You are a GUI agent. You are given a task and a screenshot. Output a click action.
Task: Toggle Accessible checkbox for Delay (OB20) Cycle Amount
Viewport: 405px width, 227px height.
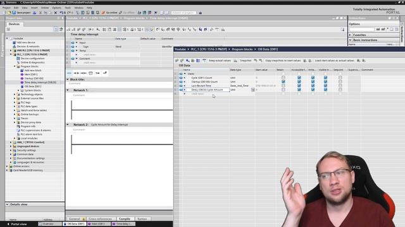[x=299, y=90]
